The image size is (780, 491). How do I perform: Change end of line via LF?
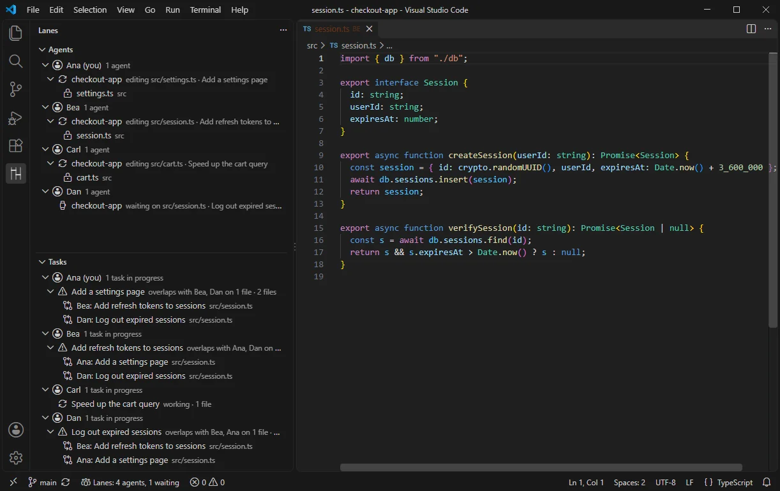(690, 483)
